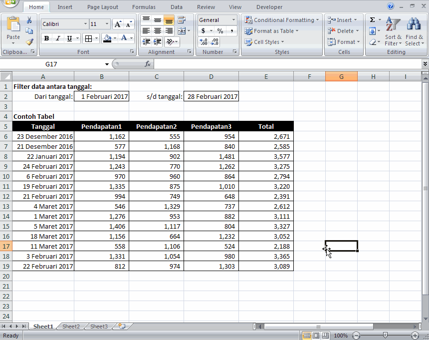This screenshot has width=429, height=340.
Task: Switch to the Sheet2 worksheet tab
Action: [x=70, y=326]
